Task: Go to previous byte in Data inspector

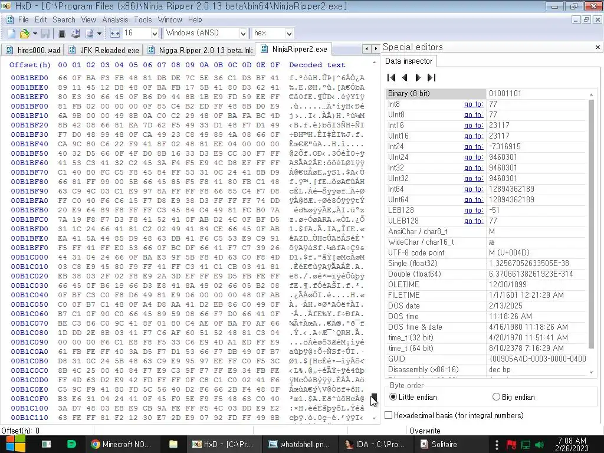Action: click(x=405, y=77)
